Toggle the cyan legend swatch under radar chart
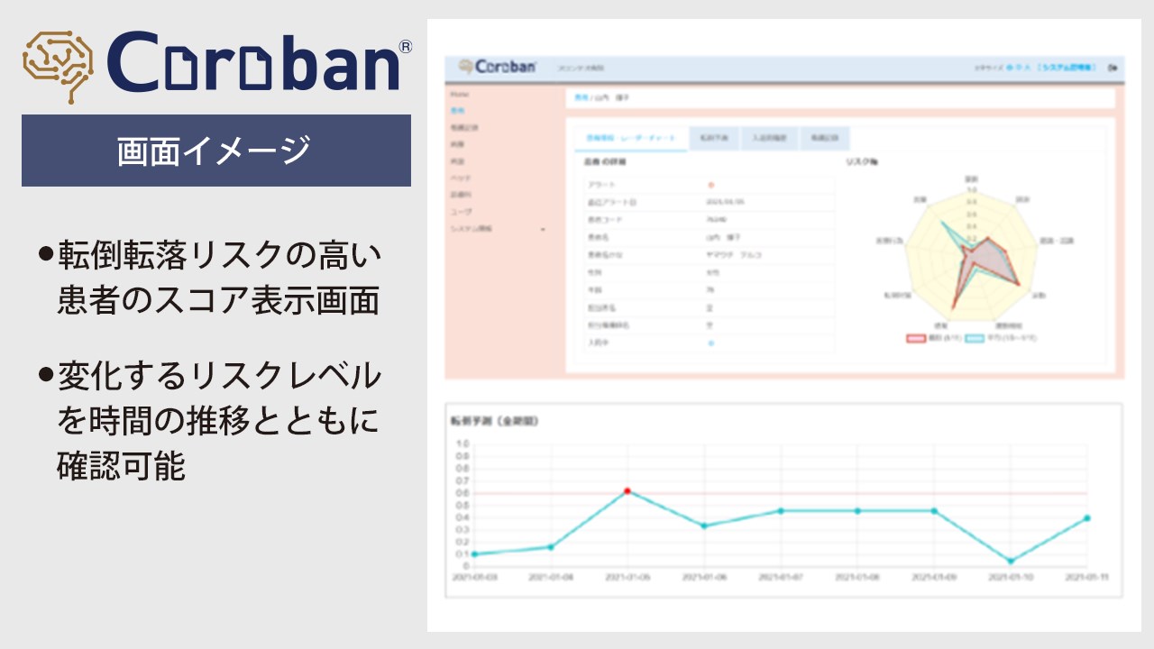1154x649 pixels. point(974,338)
